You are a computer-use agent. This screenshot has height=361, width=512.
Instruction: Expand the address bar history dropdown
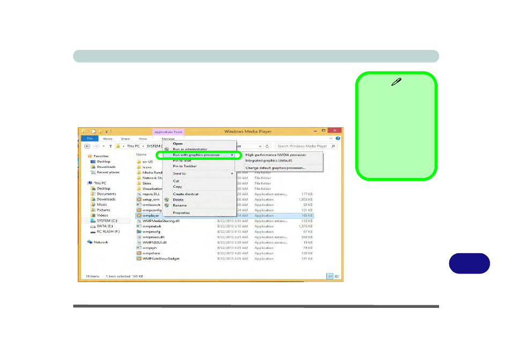[260, 146]
